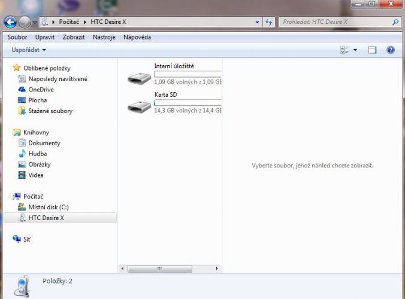Viewport: 405px width, 299px height.
Task: Open the Nápověda menu
Action: (137, 37)
